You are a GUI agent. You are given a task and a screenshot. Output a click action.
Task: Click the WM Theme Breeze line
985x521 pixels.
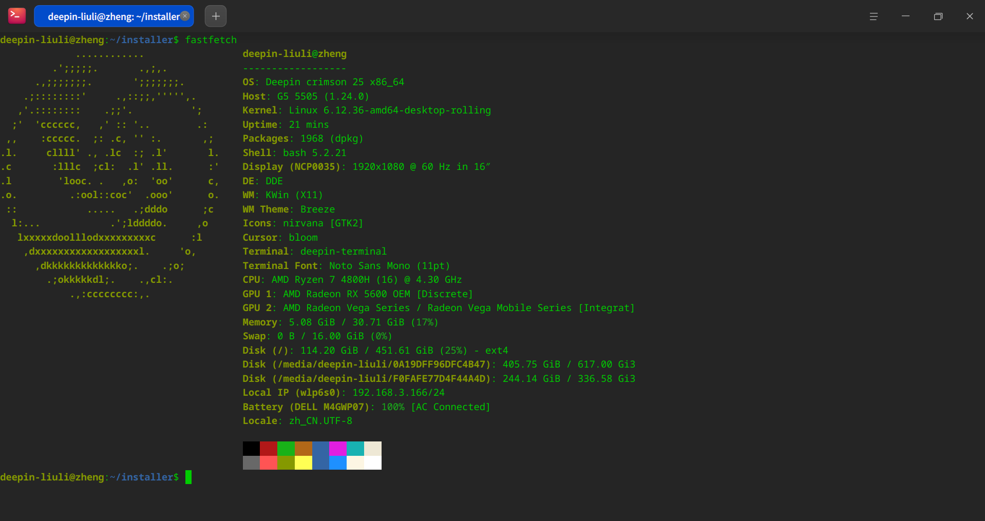point(289,209)
